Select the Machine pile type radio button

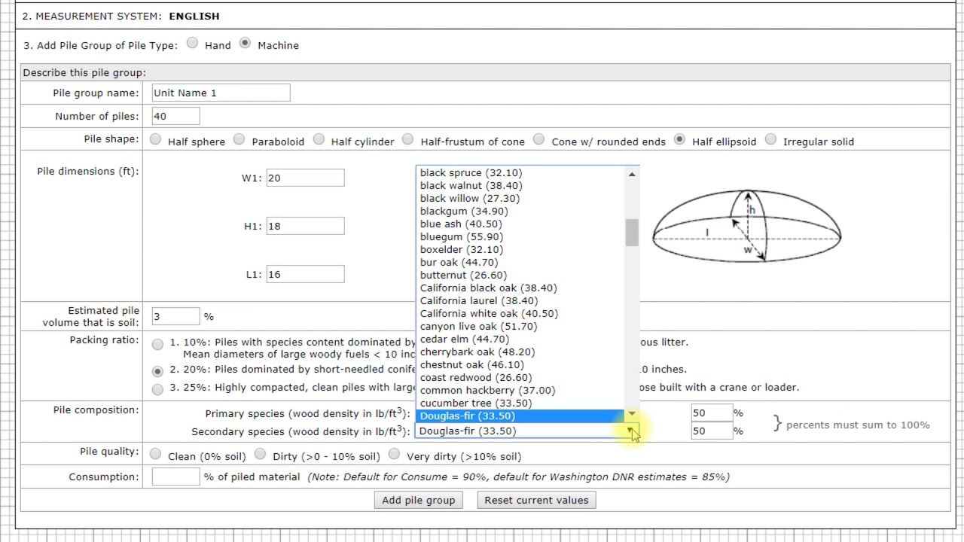245,44
